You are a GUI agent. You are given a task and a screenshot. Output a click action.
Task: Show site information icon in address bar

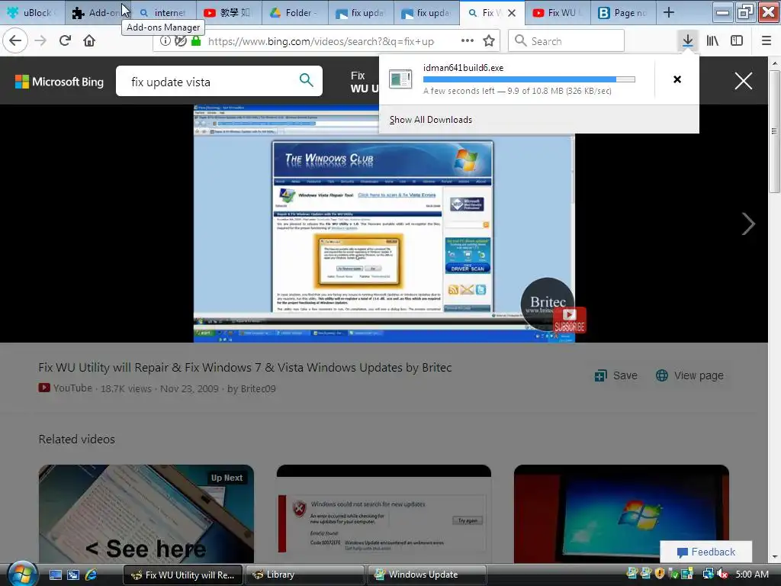(165, 41)
